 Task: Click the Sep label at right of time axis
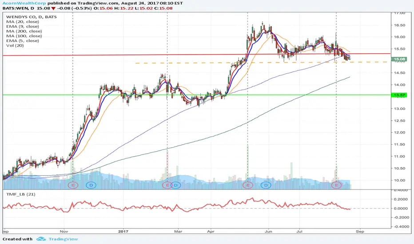pos(360,231)
